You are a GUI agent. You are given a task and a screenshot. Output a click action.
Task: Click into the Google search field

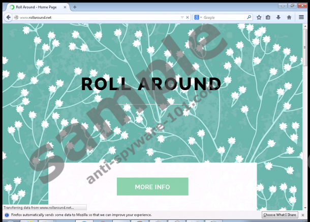point(224,17)
